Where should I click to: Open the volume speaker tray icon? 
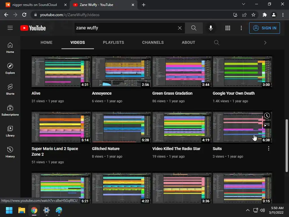[x=262, y=210]
